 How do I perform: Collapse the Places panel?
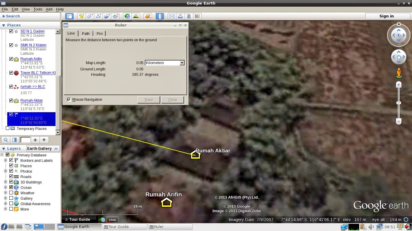[4, 25]
